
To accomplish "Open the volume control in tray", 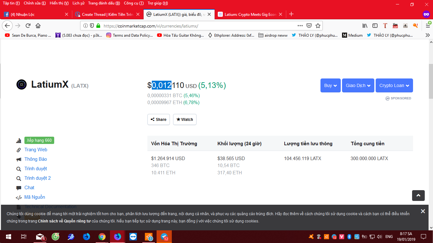I will (x=379, y=237).
